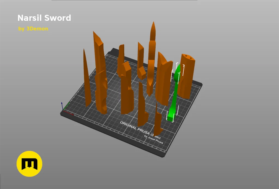Click the "by Josef Prusa" bed text
Viewport: 279px width, 189px height.
(x=153, y=140)
